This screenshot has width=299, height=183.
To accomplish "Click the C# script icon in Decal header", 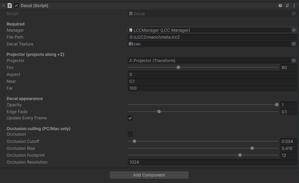I will pyautogui.click(x=10, y=6).
